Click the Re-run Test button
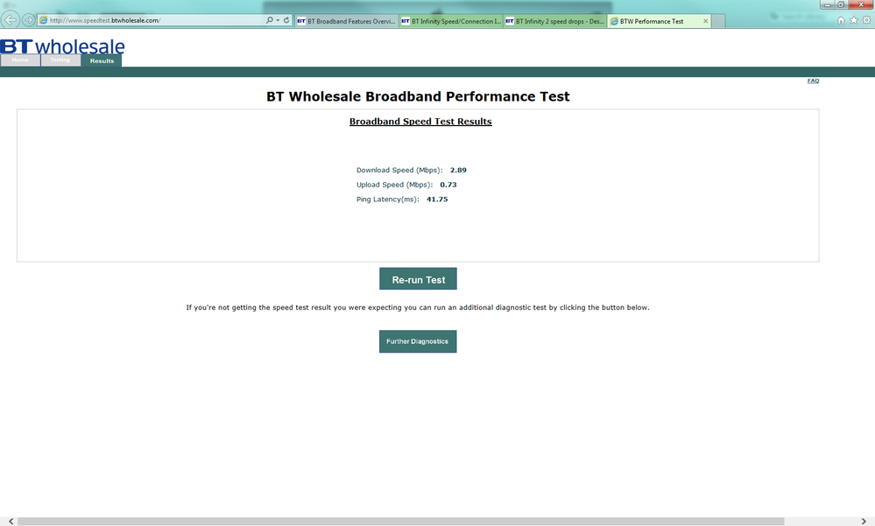This screenshot has height=526, width=875. click(418, 279)
